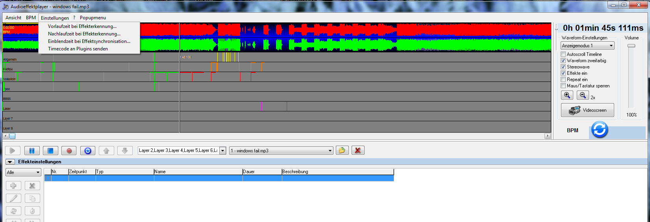Edit the effect with the pencil icon

click(x=13, y=198)
